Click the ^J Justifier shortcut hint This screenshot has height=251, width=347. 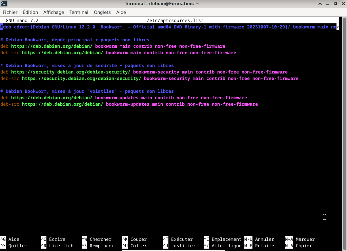pyautogui.click(x=179, y=246)
